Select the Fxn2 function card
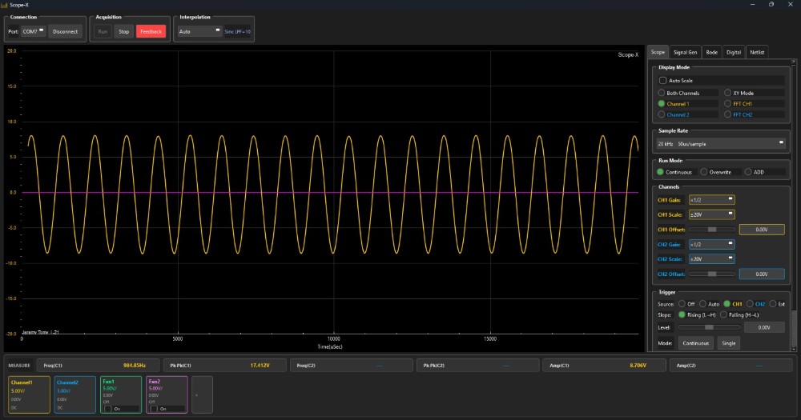This screenshot has height=420, width=801. click(167, 394)
